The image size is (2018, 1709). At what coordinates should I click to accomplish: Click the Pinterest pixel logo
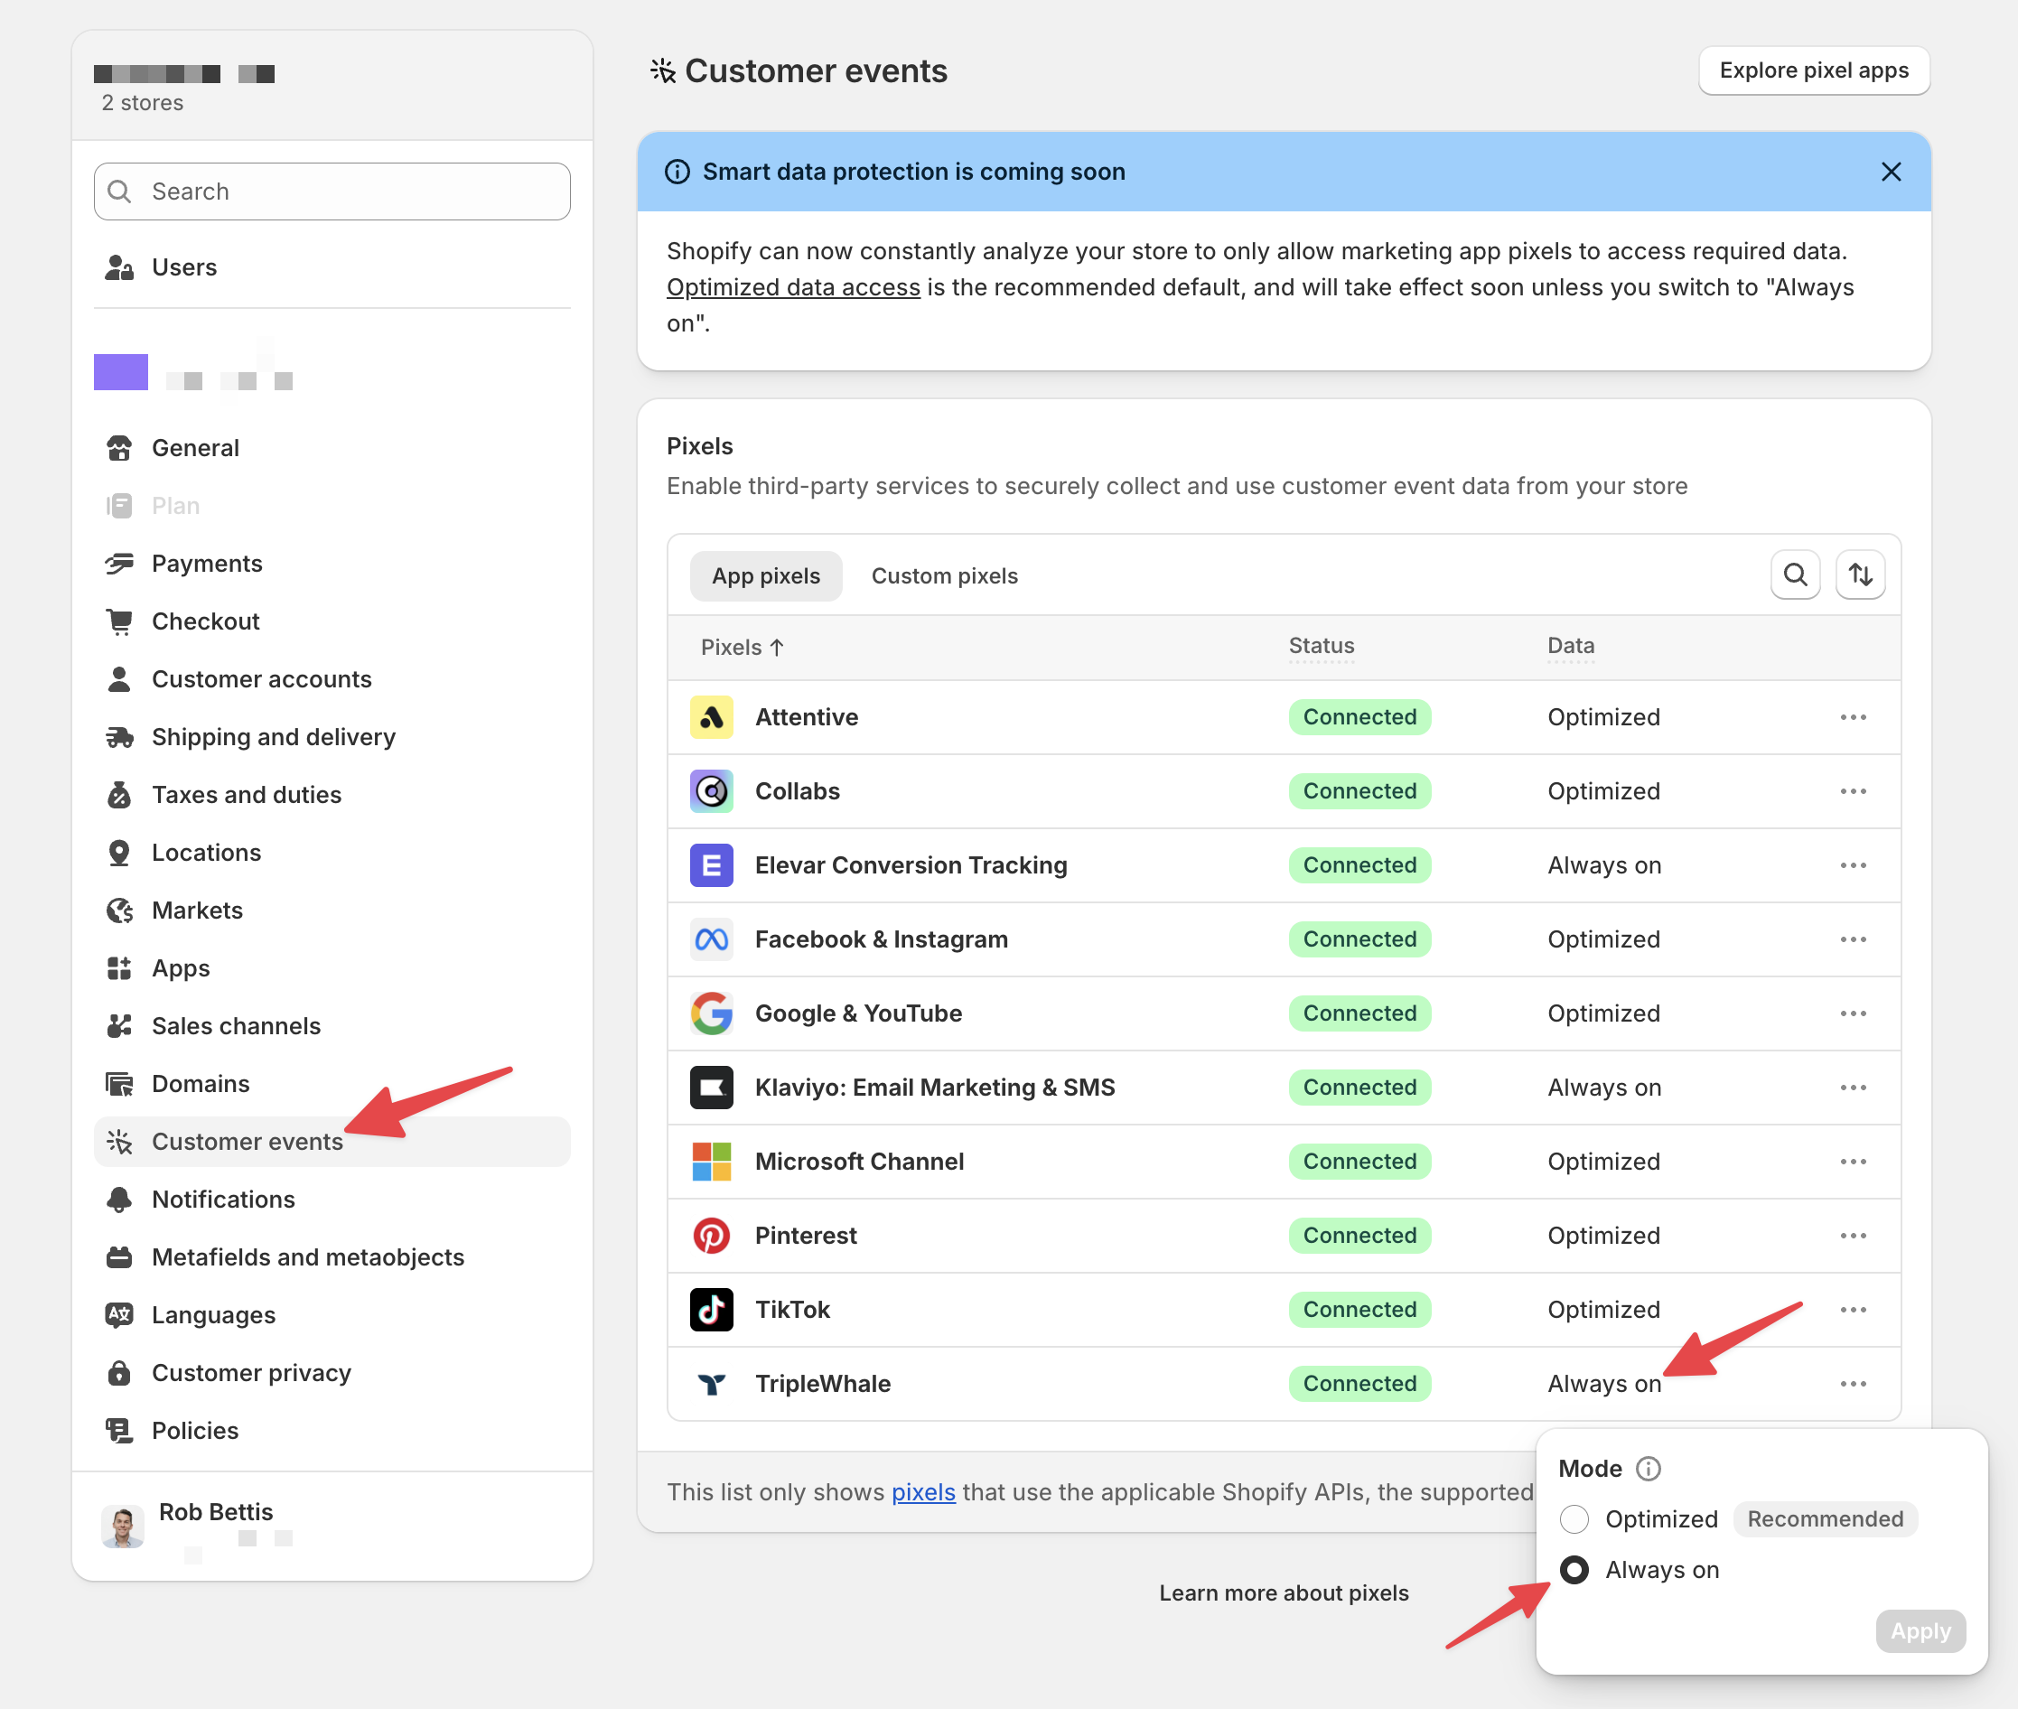[711, 1236]
